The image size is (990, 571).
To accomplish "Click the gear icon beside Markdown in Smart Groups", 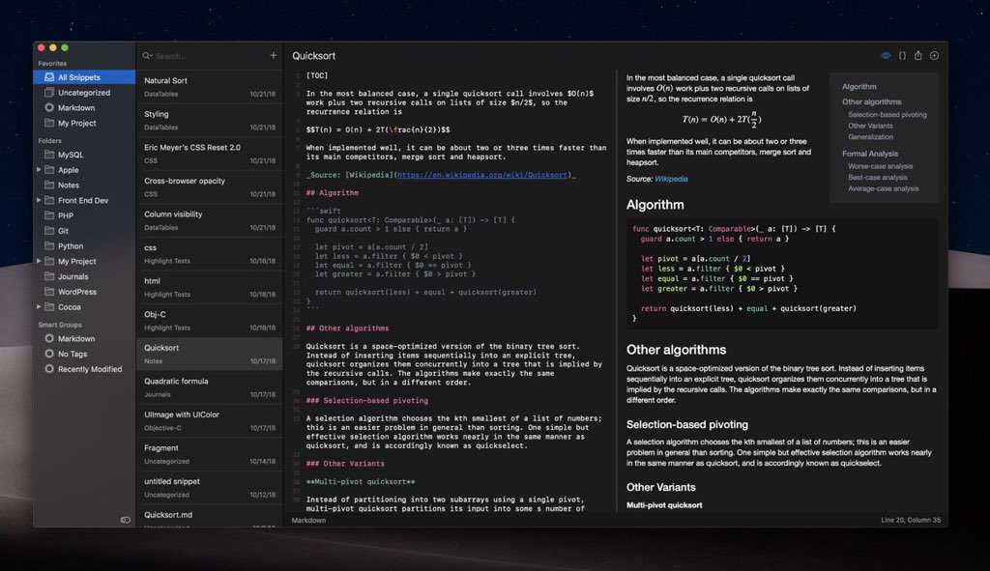I will [49, 338].
